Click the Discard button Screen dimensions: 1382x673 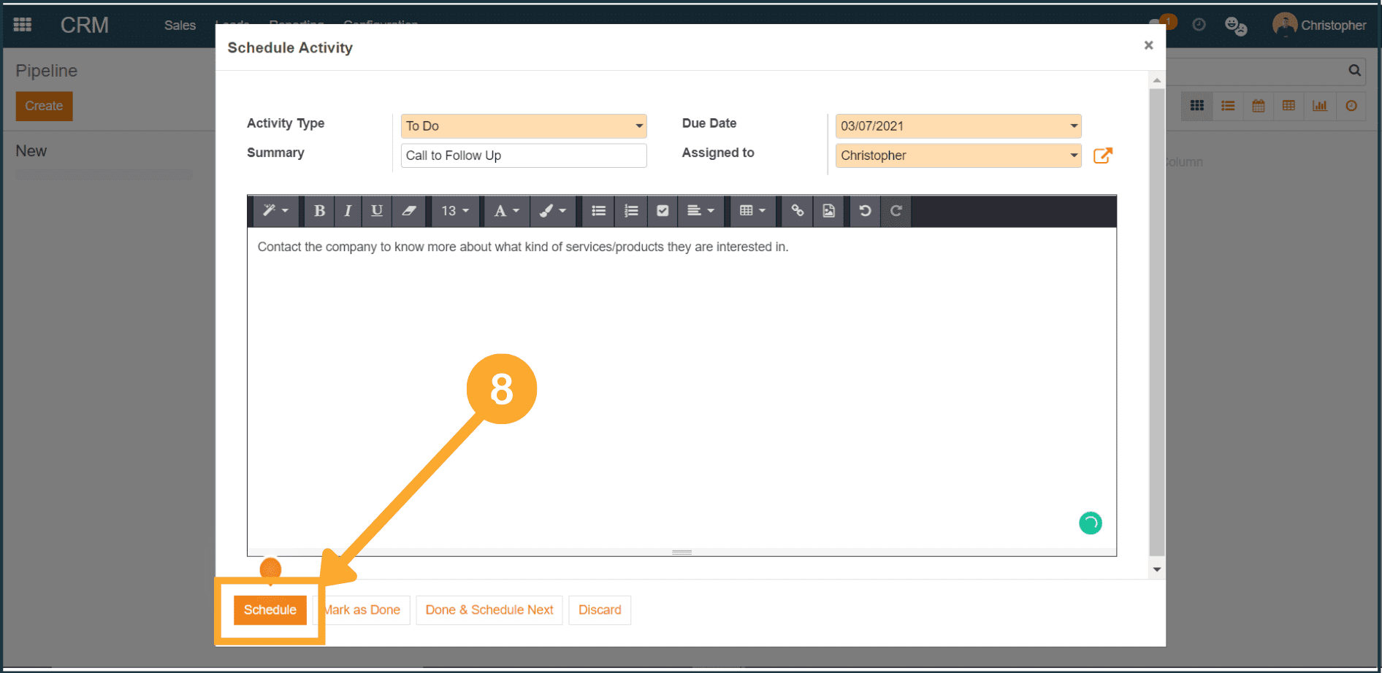599,610
